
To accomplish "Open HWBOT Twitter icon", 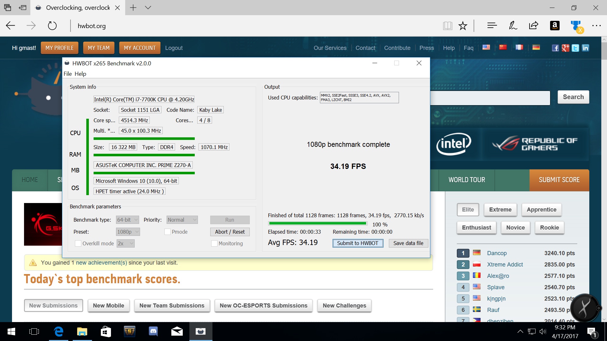I will click(575, 48).
